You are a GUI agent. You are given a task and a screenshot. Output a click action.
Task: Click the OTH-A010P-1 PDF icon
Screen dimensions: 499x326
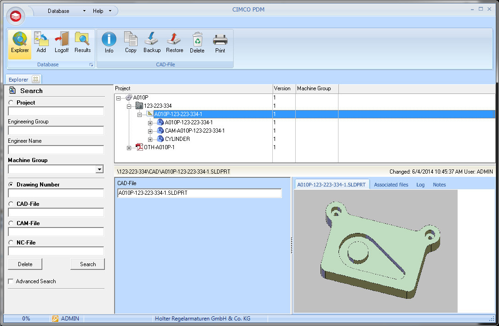pos(139,147)
